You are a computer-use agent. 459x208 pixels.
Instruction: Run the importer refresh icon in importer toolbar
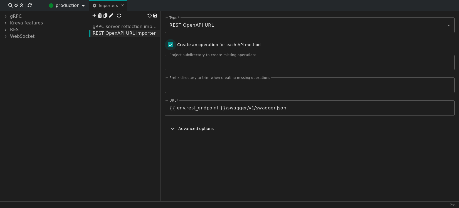[119, 16]
